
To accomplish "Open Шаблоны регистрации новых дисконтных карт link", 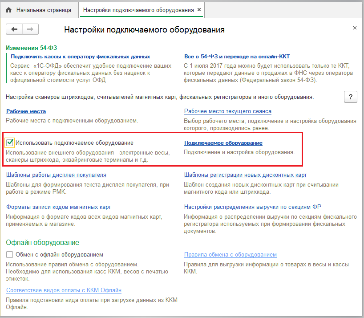I will (x=245, y=175).
